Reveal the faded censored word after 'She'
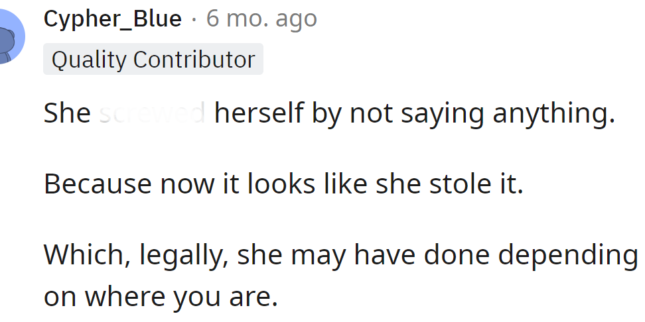This screenshot has width=645, height=322. 152,114
